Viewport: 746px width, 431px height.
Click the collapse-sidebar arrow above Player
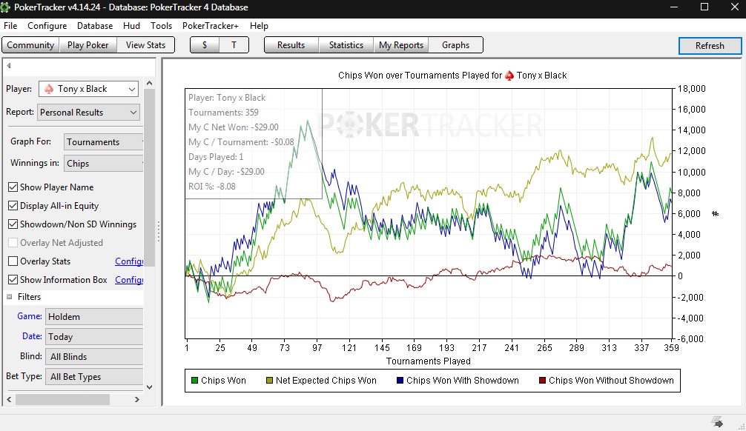pos(9,66)
